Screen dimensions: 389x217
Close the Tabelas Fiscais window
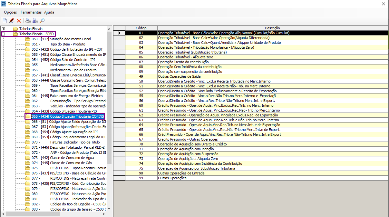pyautogui.click(x=383, y=4)
